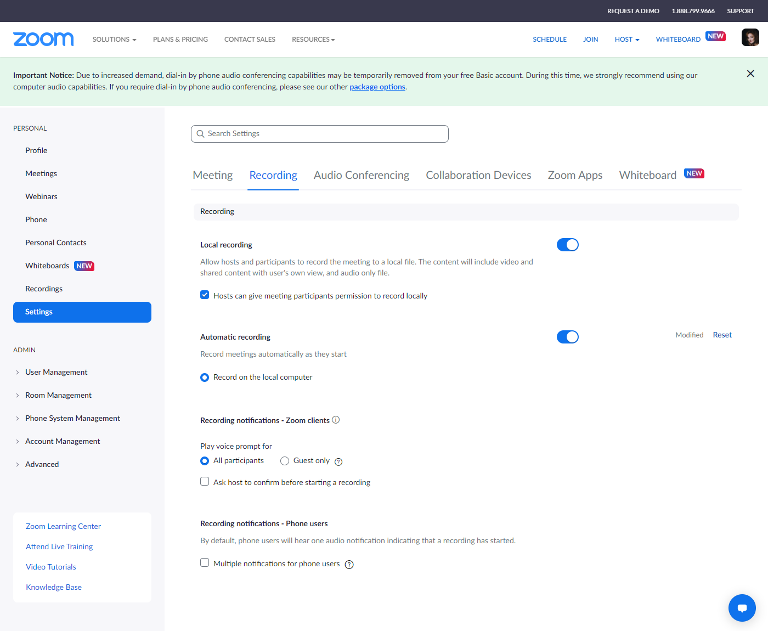Image resolution: width=768 pixels, height=631 pixels.
Task: Open Video Tutorials link
Action: coord(51,567)
